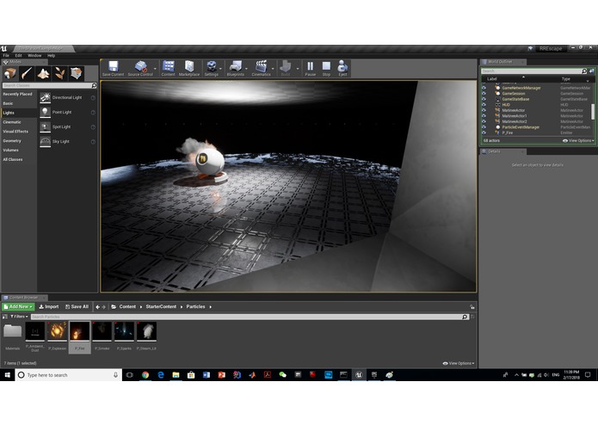
Task: Toggle visibility of ParticleEventManager
Action: click(484, 127)
